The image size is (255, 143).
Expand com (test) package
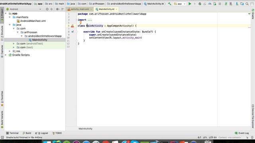pyautogui.click(x=14, y=47)
